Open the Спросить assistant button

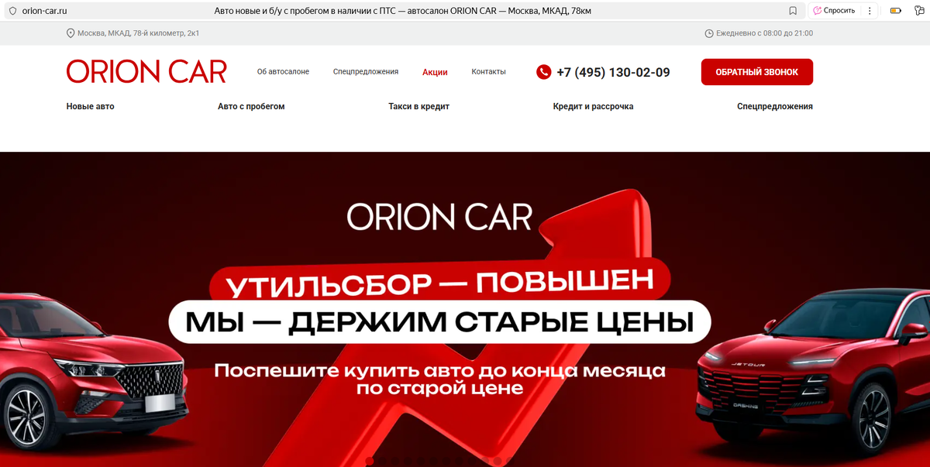(x=833, y=11)
